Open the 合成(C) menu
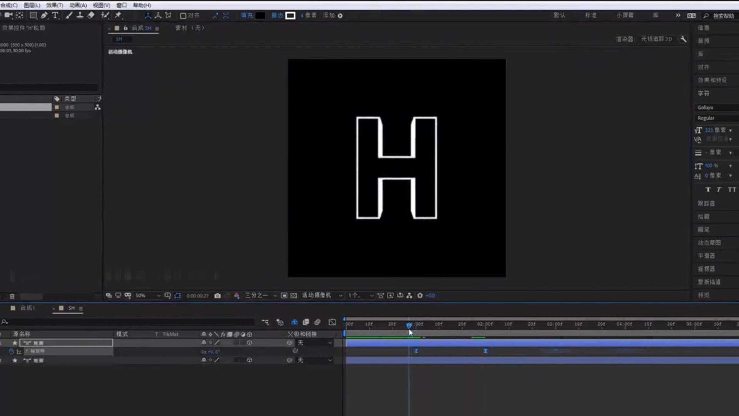739x416 pixels. tap(9, 5)
